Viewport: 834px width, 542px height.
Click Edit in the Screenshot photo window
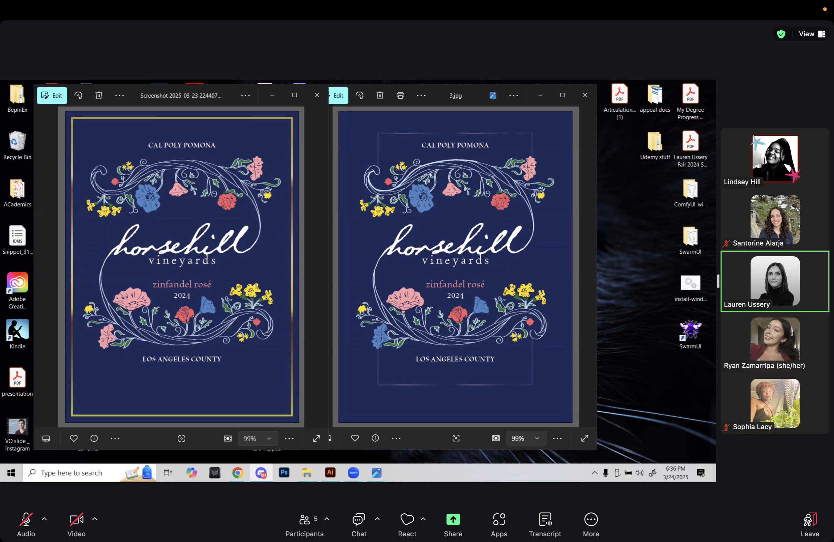point(52,96)
